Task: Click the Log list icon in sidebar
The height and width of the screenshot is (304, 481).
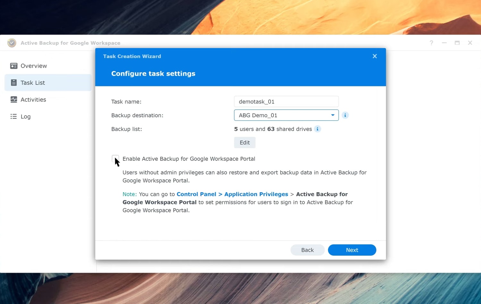Action: [x=13, y=116]
